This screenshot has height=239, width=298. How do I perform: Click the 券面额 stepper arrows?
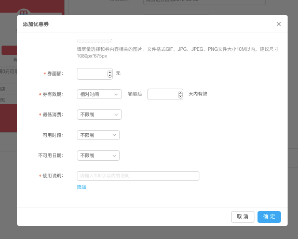point(110,74)
